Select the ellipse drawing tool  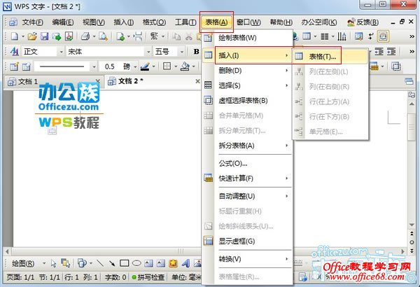coord(136,263)
